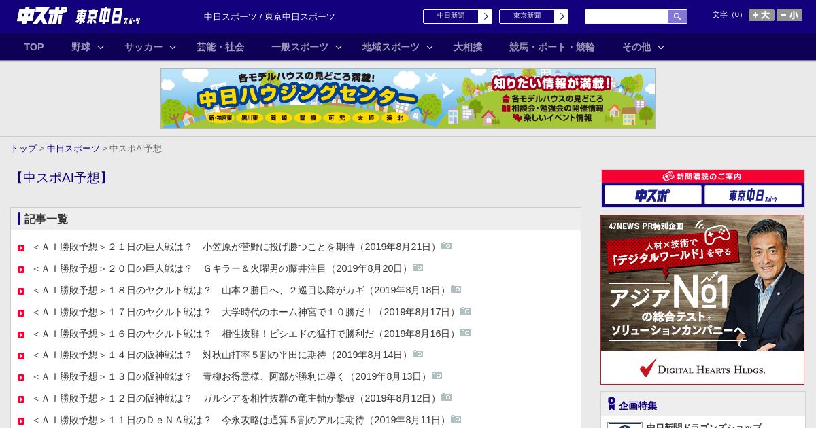Click camera icon beside August 11 article
The width and height of the screenshot is (816, 428).
[456, 419]
